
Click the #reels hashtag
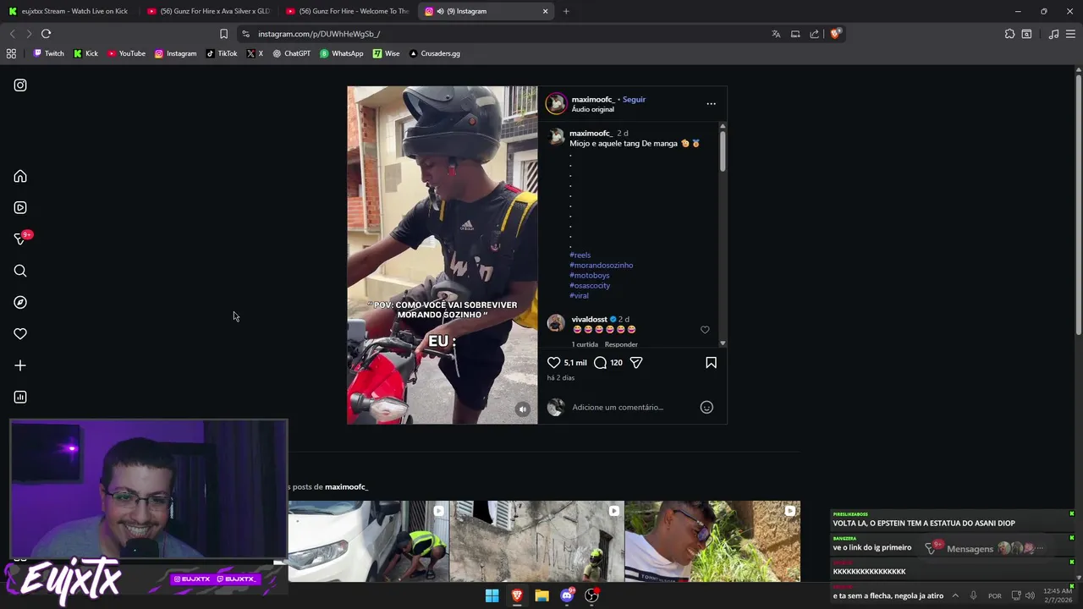click(x=580, y=255)
